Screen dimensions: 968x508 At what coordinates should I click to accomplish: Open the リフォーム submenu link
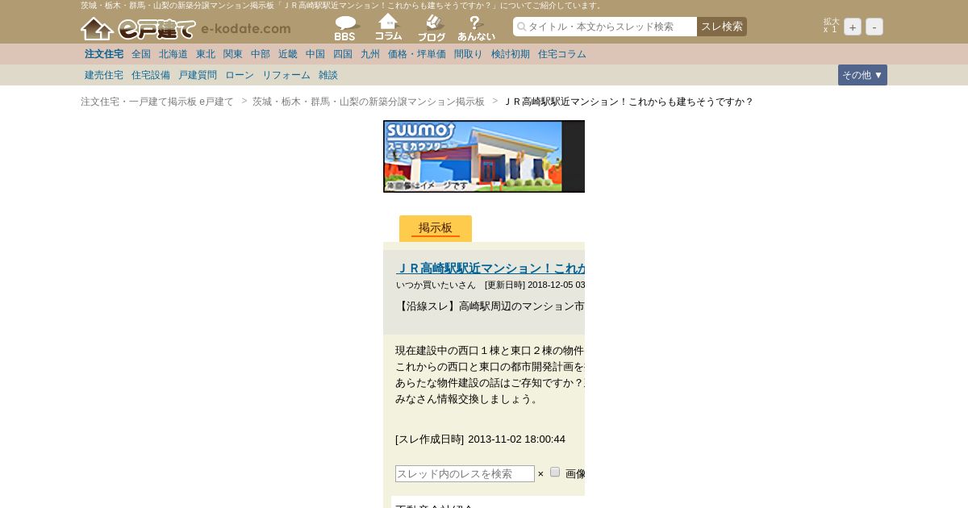click(286, 75)
